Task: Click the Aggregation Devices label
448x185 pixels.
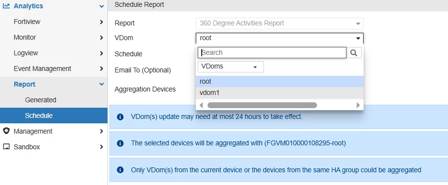Action: coord(145,89)
